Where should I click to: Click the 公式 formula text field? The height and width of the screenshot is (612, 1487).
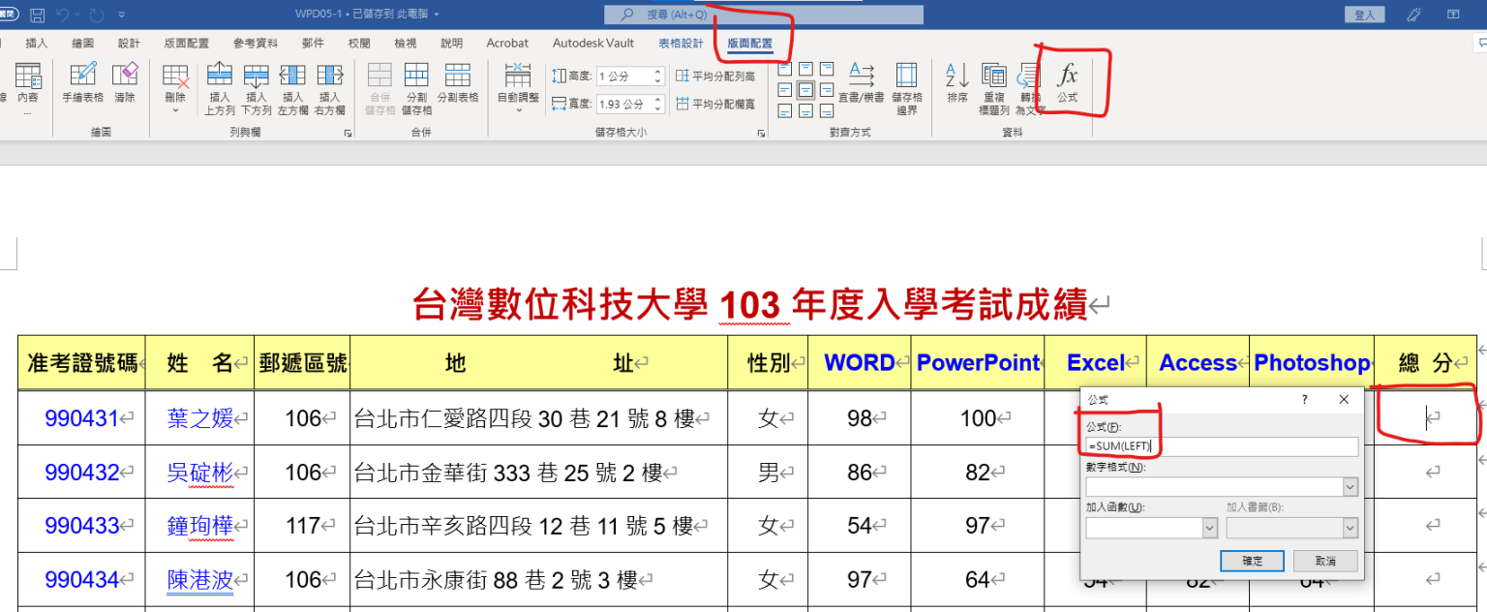(1222, 446)
